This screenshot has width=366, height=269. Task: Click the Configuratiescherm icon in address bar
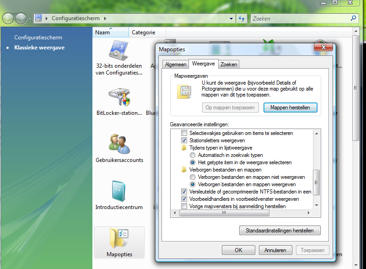pyautogui.click(x=38, y=18)
